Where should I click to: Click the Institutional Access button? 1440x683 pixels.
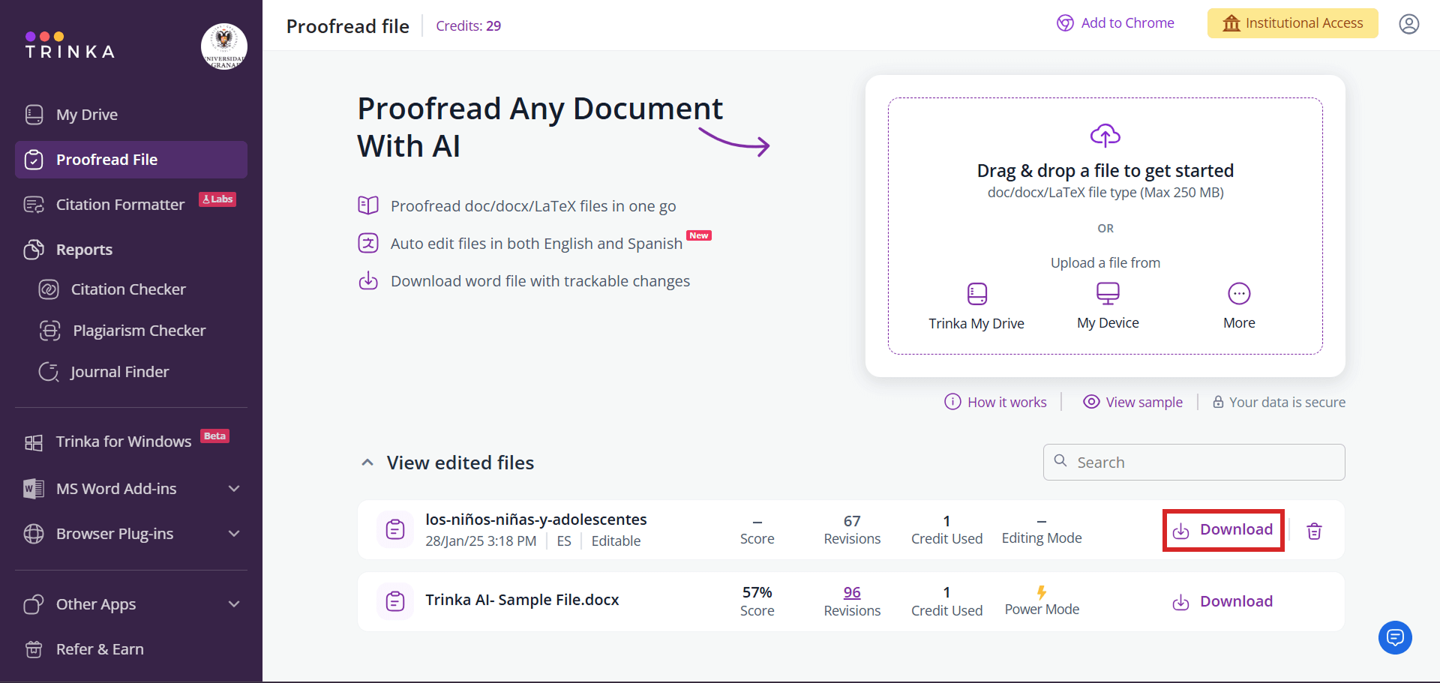pos(1292,23)
